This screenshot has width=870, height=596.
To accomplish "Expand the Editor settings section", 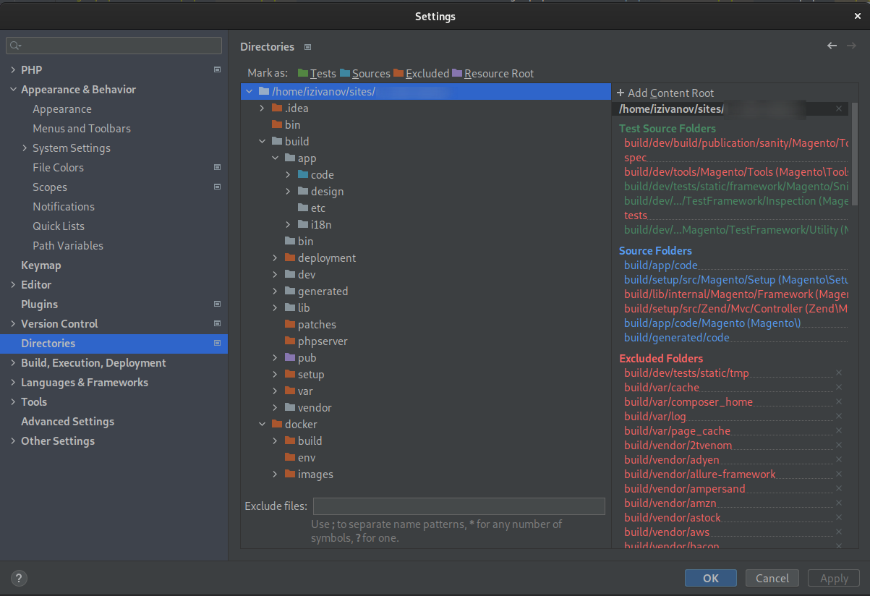I will (13, 284).
